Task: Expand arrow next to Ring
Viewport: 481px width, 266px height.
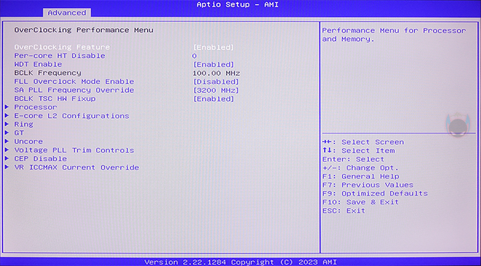Action: 7,124
